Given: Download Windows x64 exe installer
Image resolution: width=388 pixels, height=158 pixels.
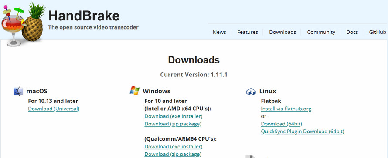Looking at the screenshot, I should (x=174, y=116).
